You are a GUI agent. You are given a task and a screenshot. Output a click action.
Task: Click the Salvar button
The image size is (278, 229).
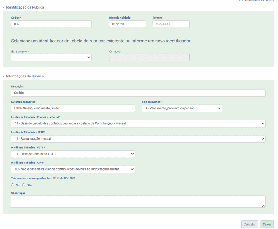point(267,225)
